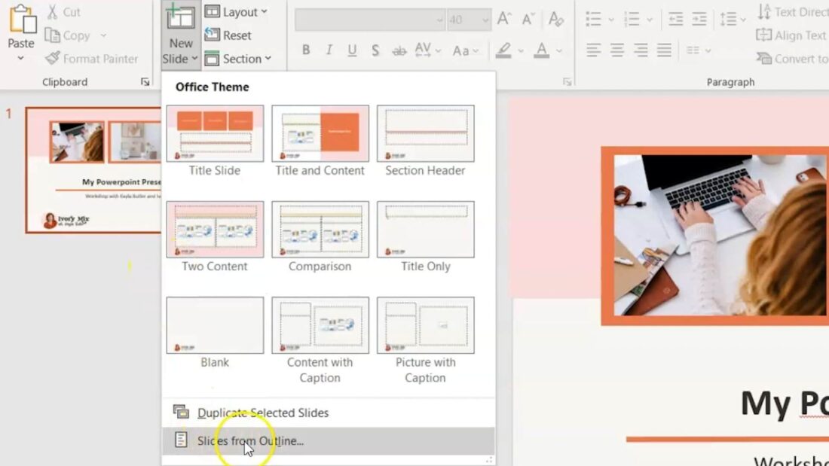829x466 pixels.
Task: Open the Layout dropdown
Action: [238, 11]
